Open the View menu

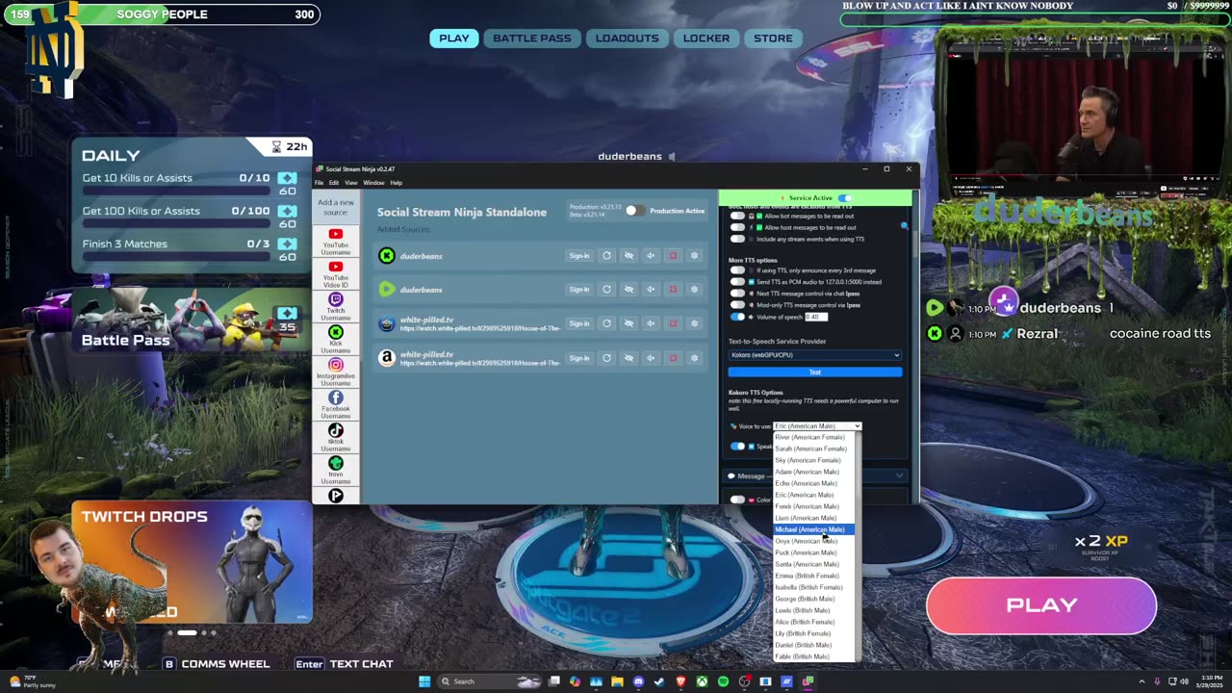click(x=351, y=183)
